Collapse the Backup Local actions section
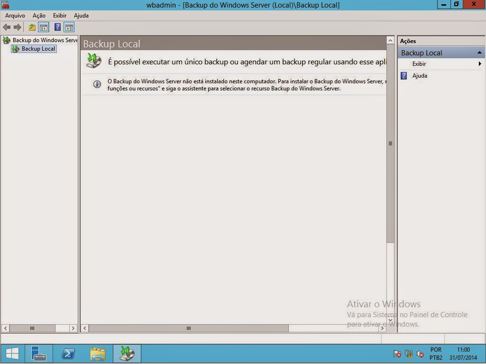The height and width of the screenshot is (364, 486). coord(479,53)
